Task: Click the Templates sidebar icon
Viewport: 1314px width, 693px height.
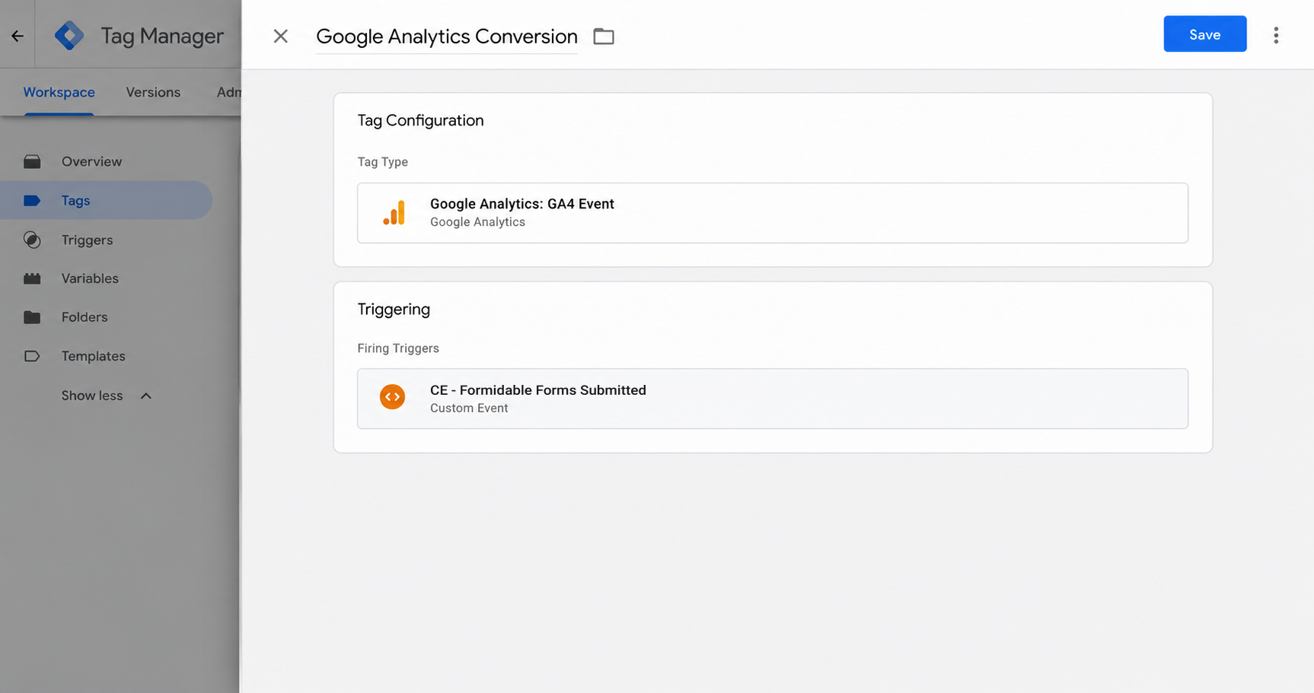Action: pyautogui.click(x=32, y=356)
